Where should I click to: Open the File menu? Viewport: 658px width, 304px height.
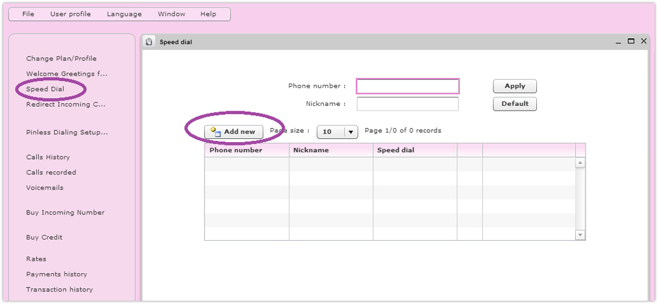pyautogui.click(x=28, y=14)
